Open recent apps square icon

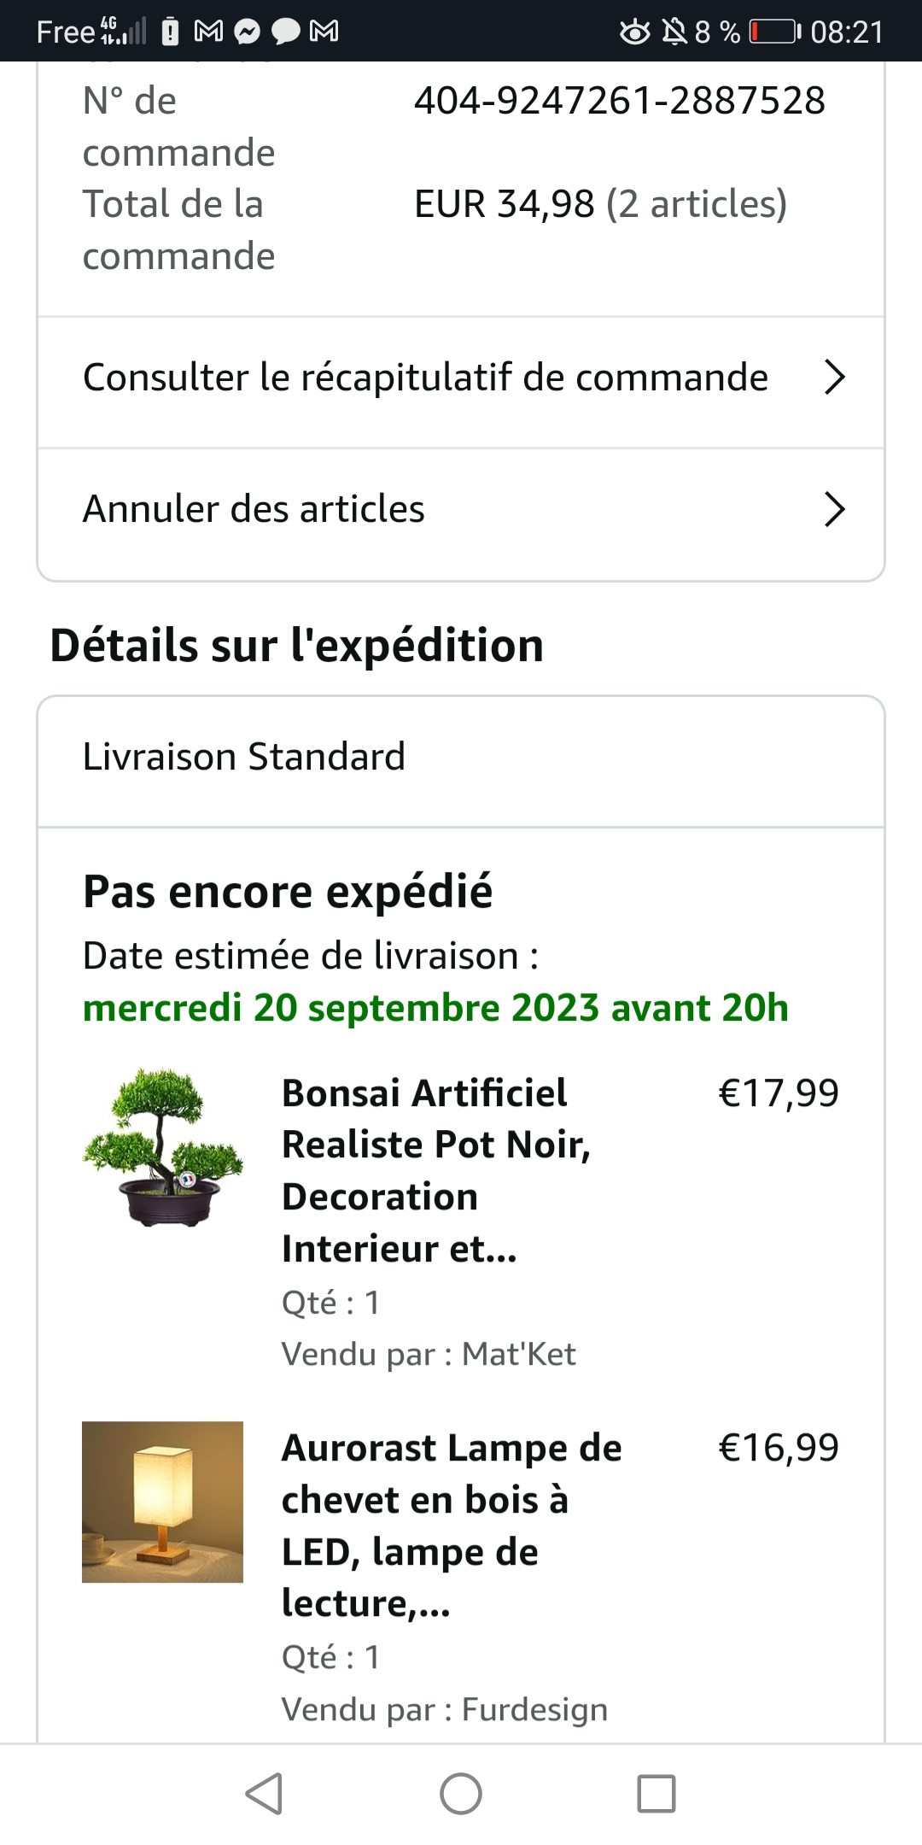656,1793
